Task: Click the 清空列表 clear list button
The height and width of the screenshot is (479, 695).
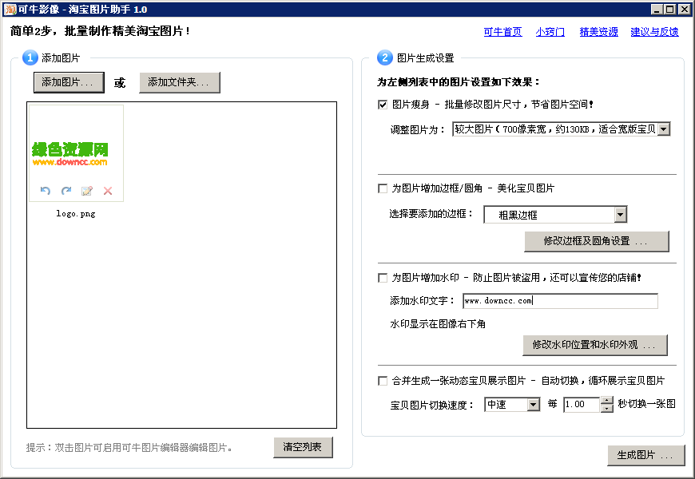Action: 303,448
